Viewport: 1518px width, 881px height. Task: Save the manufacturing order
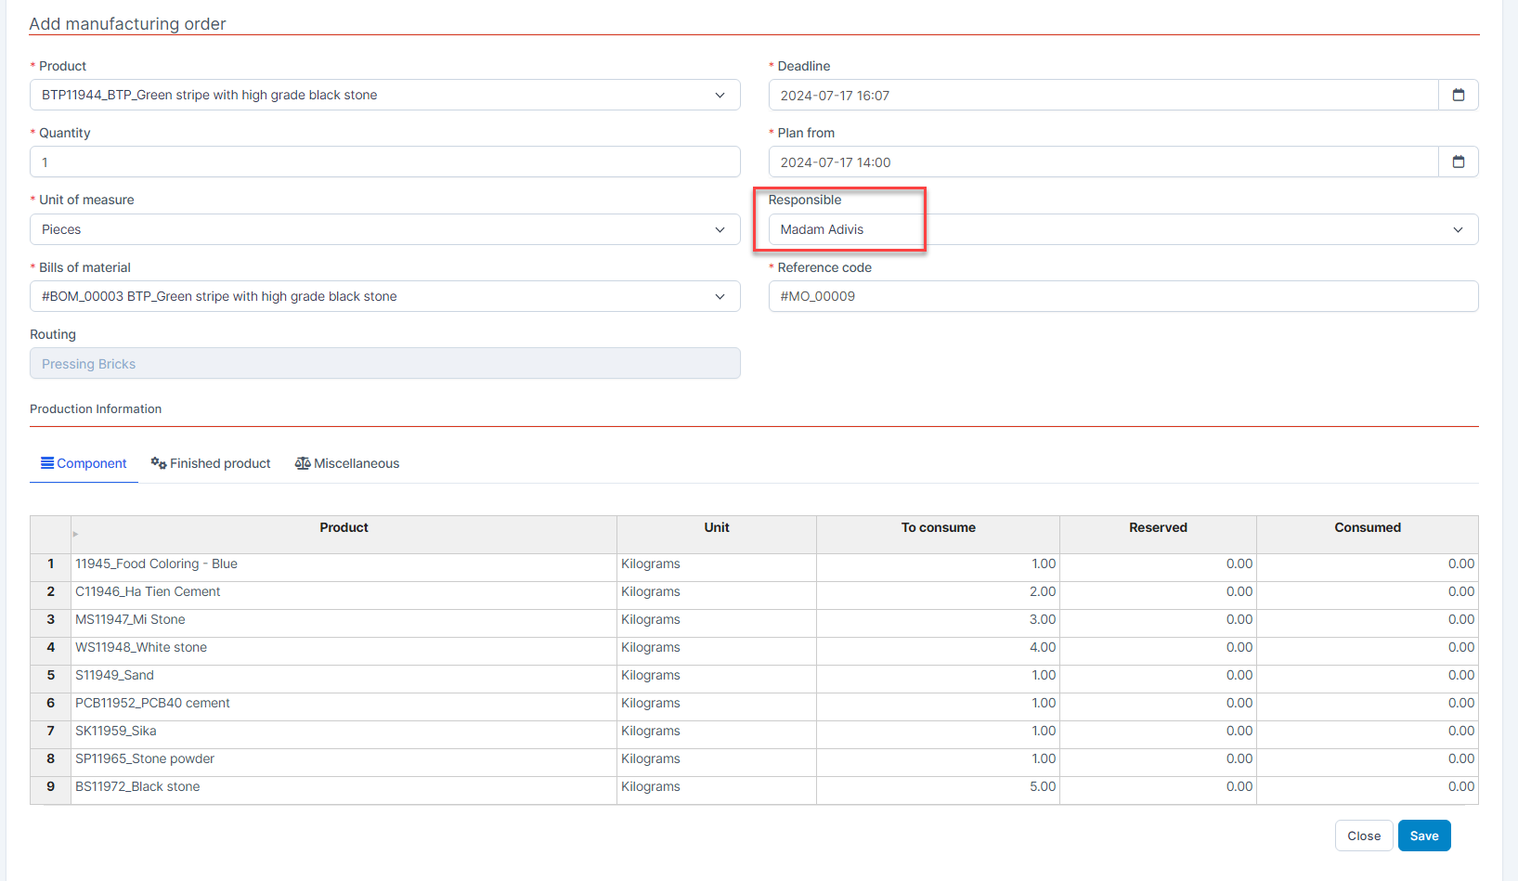1423,836
